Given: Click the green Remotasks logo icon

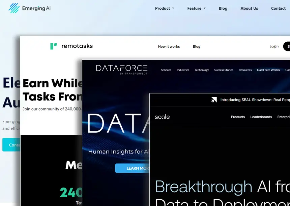Looking at the screenshot, I should tap(54, 46).
